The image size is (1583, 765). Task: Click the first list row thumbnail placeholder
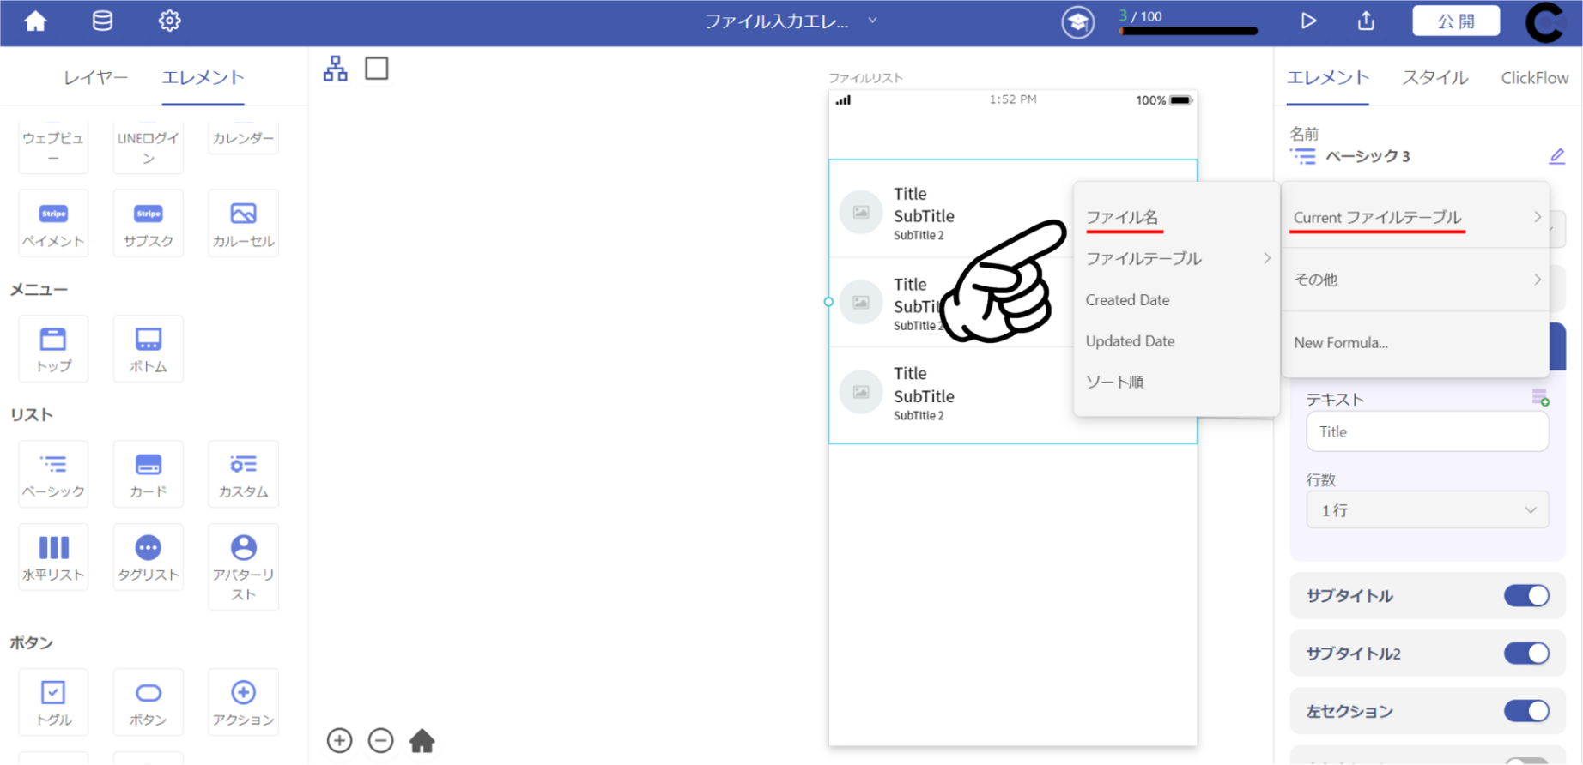point(861,212)
